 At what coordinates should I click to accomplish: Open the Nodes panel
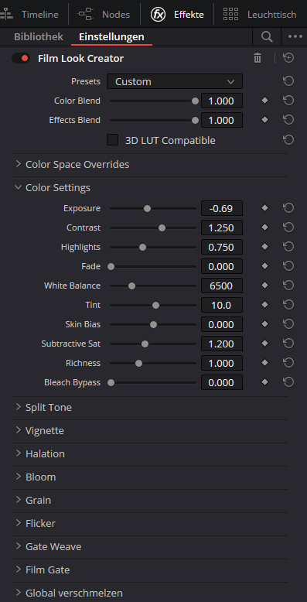(x=103, y=15)
